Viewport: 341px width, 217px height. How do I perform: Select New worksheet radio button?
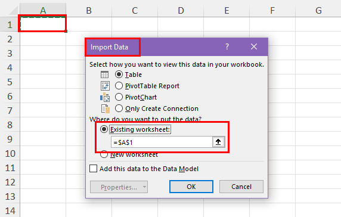point(104,154)
